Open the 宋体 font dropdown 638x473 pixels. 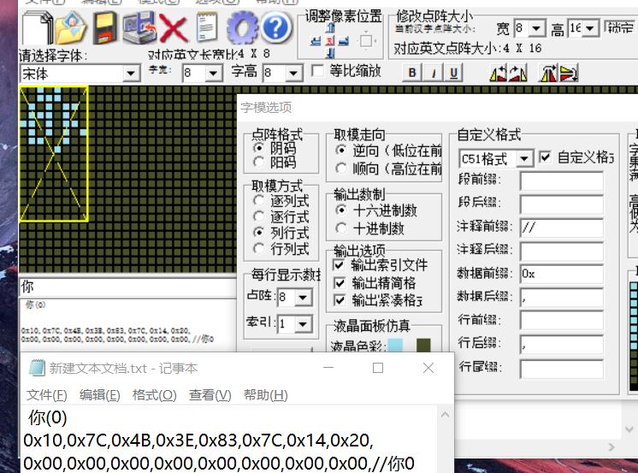tap(131, 74)
